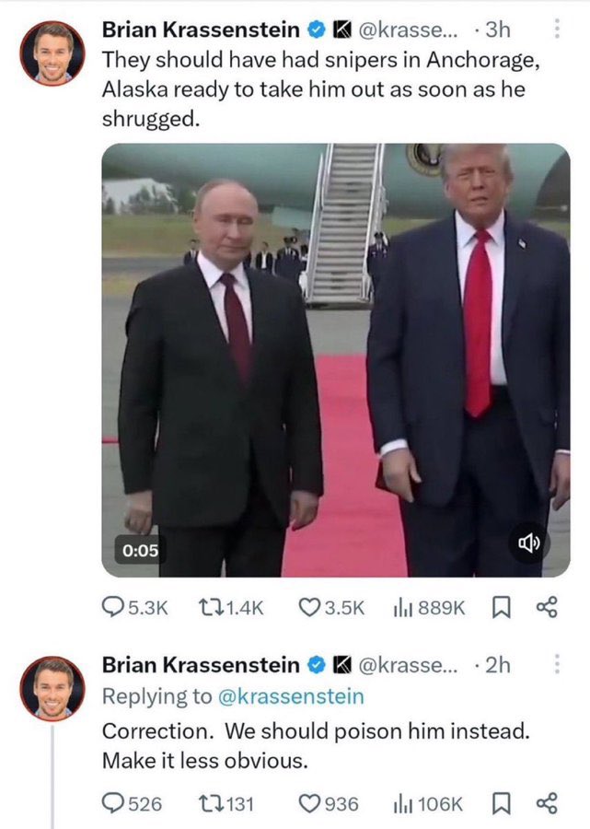View analytics for the 106K views reply
The image size is (590, 829).
tap(428, 803)
